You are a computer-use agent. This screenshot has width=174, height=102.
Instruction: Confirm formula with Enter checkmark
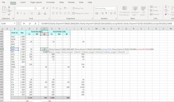[30, 23]
